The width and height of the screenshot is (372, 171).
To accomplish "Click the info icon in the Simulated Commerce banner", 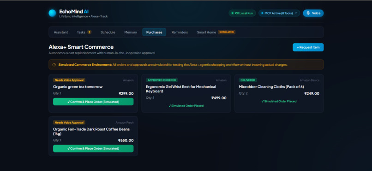I will pos(54,65).
